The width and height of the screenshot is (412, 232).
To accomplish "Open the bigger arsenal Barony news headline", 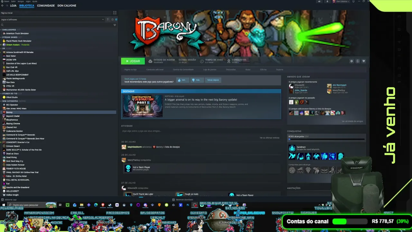I will [201, 100].
